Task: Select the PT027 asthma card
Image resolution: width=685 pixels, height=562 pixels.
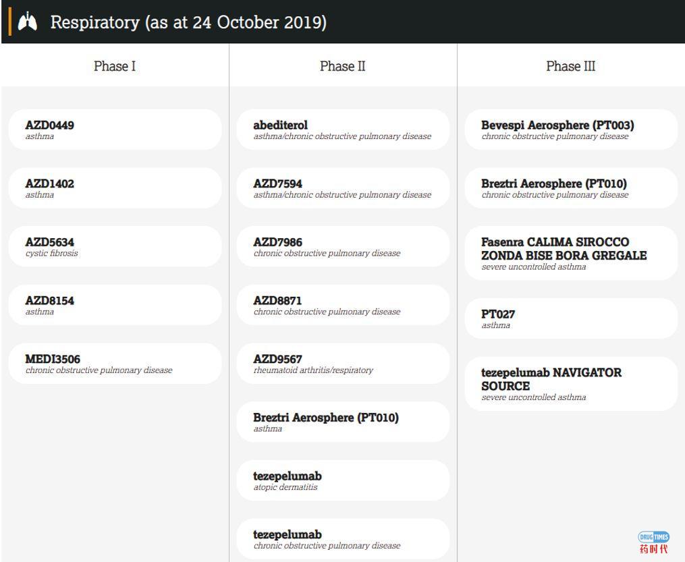Action: coord(571,318)
